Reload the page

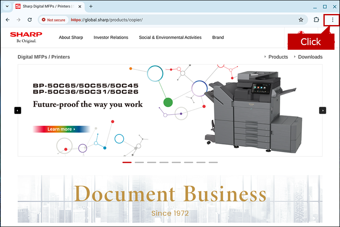(30, 20)
